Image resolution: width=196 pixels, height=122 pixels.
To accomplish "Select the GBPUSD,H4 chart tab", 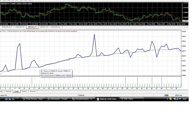I will [32, 27].
